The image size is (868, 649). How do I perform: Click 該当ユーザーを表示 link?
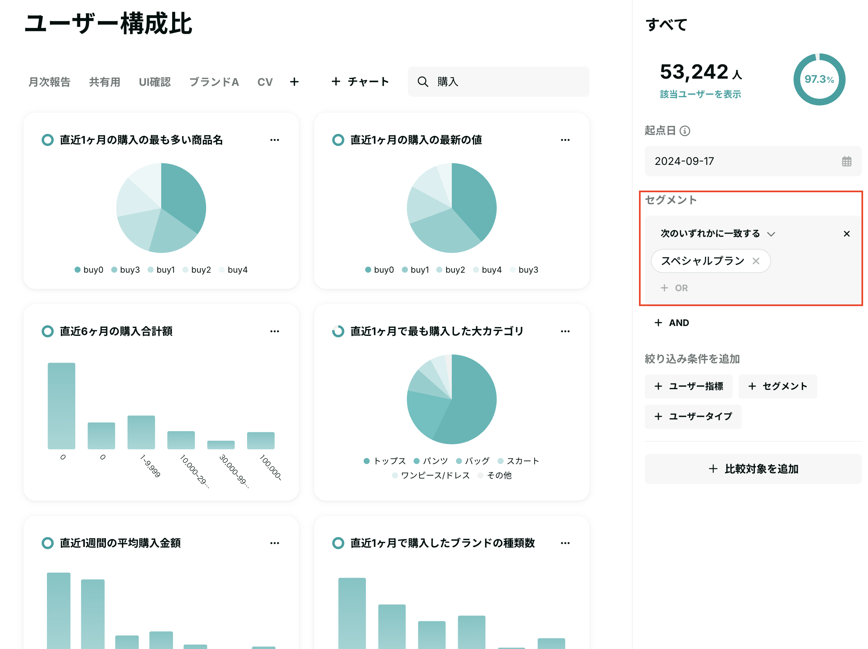[x=700, y=94]
